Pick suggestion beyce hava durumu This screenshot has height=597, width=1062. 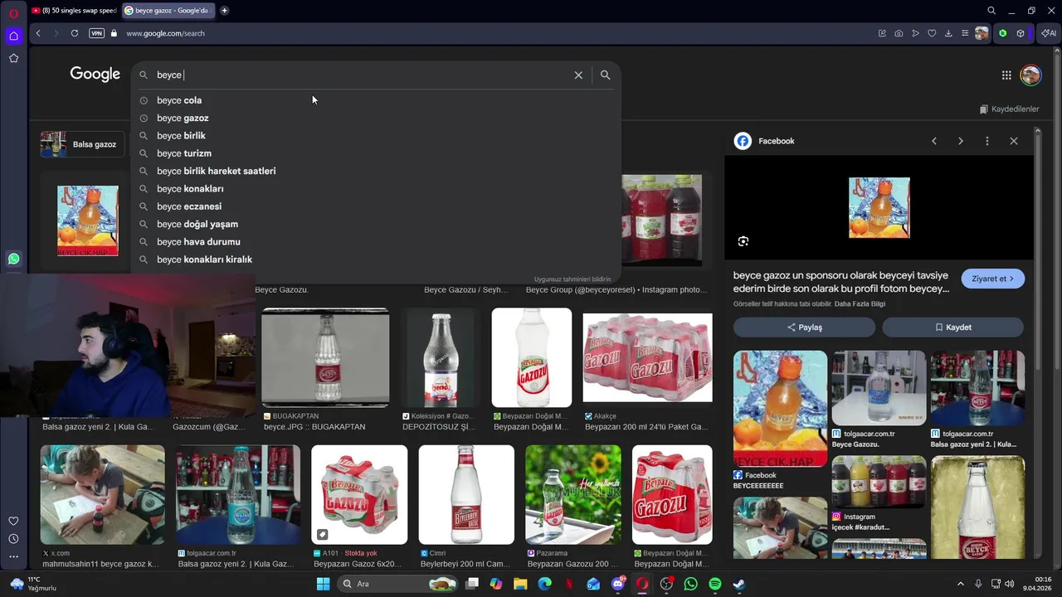(376, 242)
